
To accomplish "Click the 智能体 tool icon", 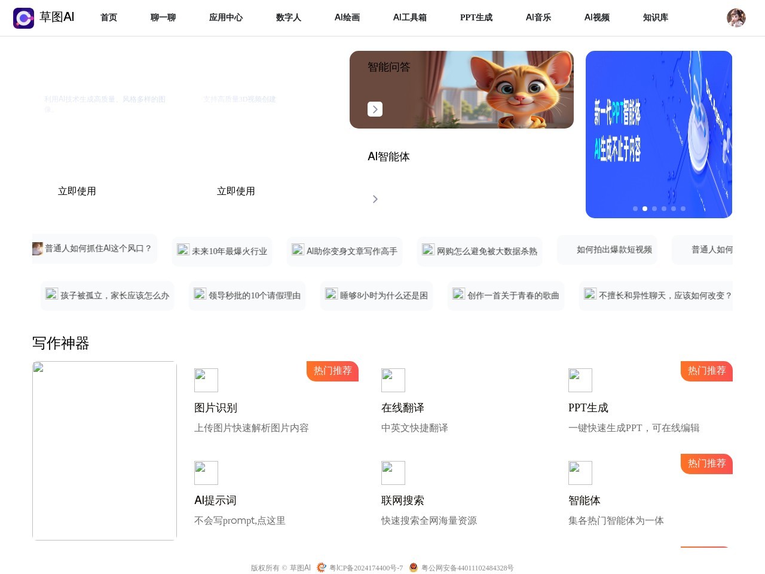I will (580, 473).
